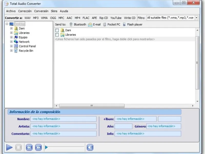Select Recycle Bin label in tree
The width and height of the screenshot is (205, 154).
point(26,51)
